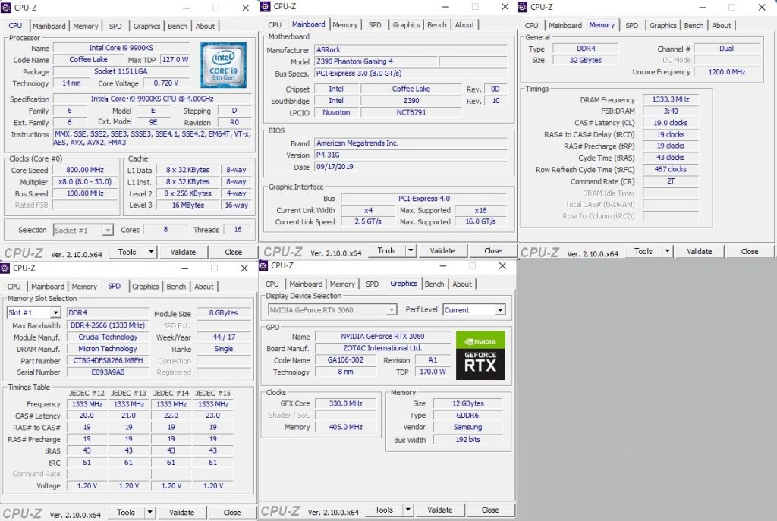
Task: Click memory vendor Samsung field
Action: click(467, 427)
